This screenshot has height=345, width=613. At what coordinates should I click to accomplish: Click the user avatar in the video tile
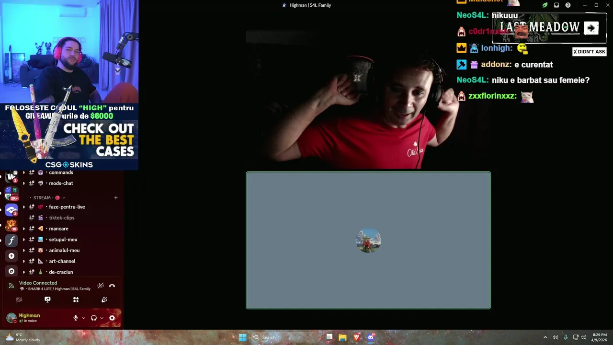(x=368, y=241)
